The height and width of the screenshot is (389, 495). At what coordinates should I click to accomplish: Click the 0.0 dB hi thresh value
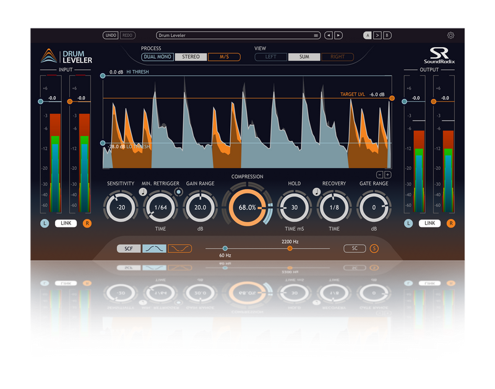[116, 72]
